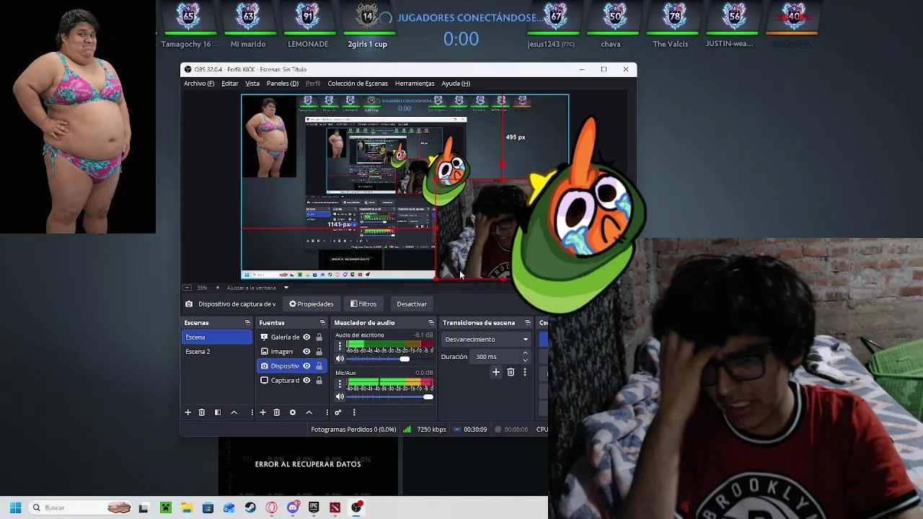The width and height of the screenshot is (923, 519).
Task: Click Propiedades button for selected source
Action: click(312, 304)
